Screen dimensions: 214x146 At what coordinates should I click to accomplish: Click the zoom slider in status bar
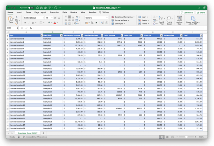[188, 137]
